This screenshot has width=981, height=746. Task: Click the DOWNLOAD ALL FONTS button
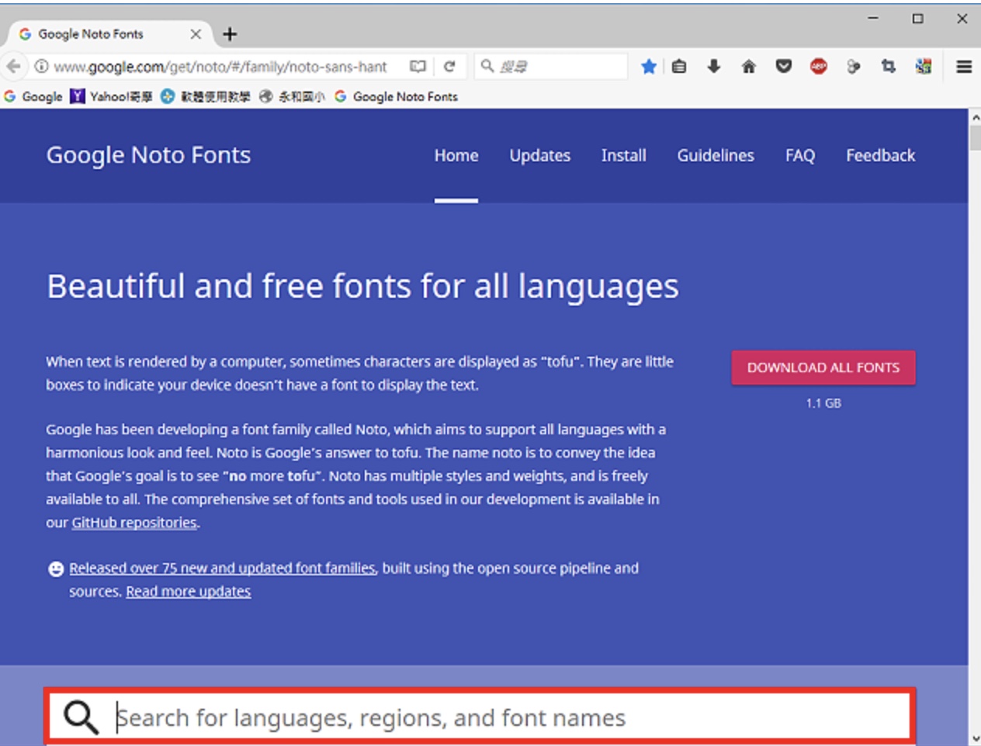tap(823, 368)
